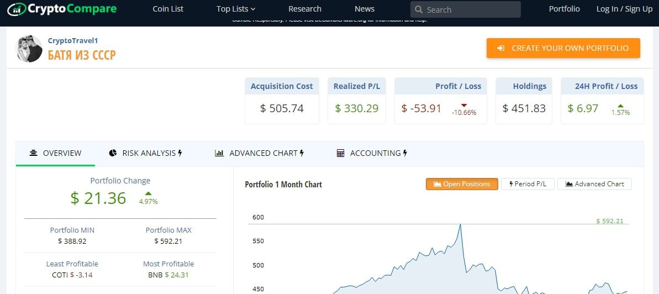Image resolution: width=659 pixels, height=294 pixels.
Task: Open Log In / Sign Up
Action: click(624, 9)
